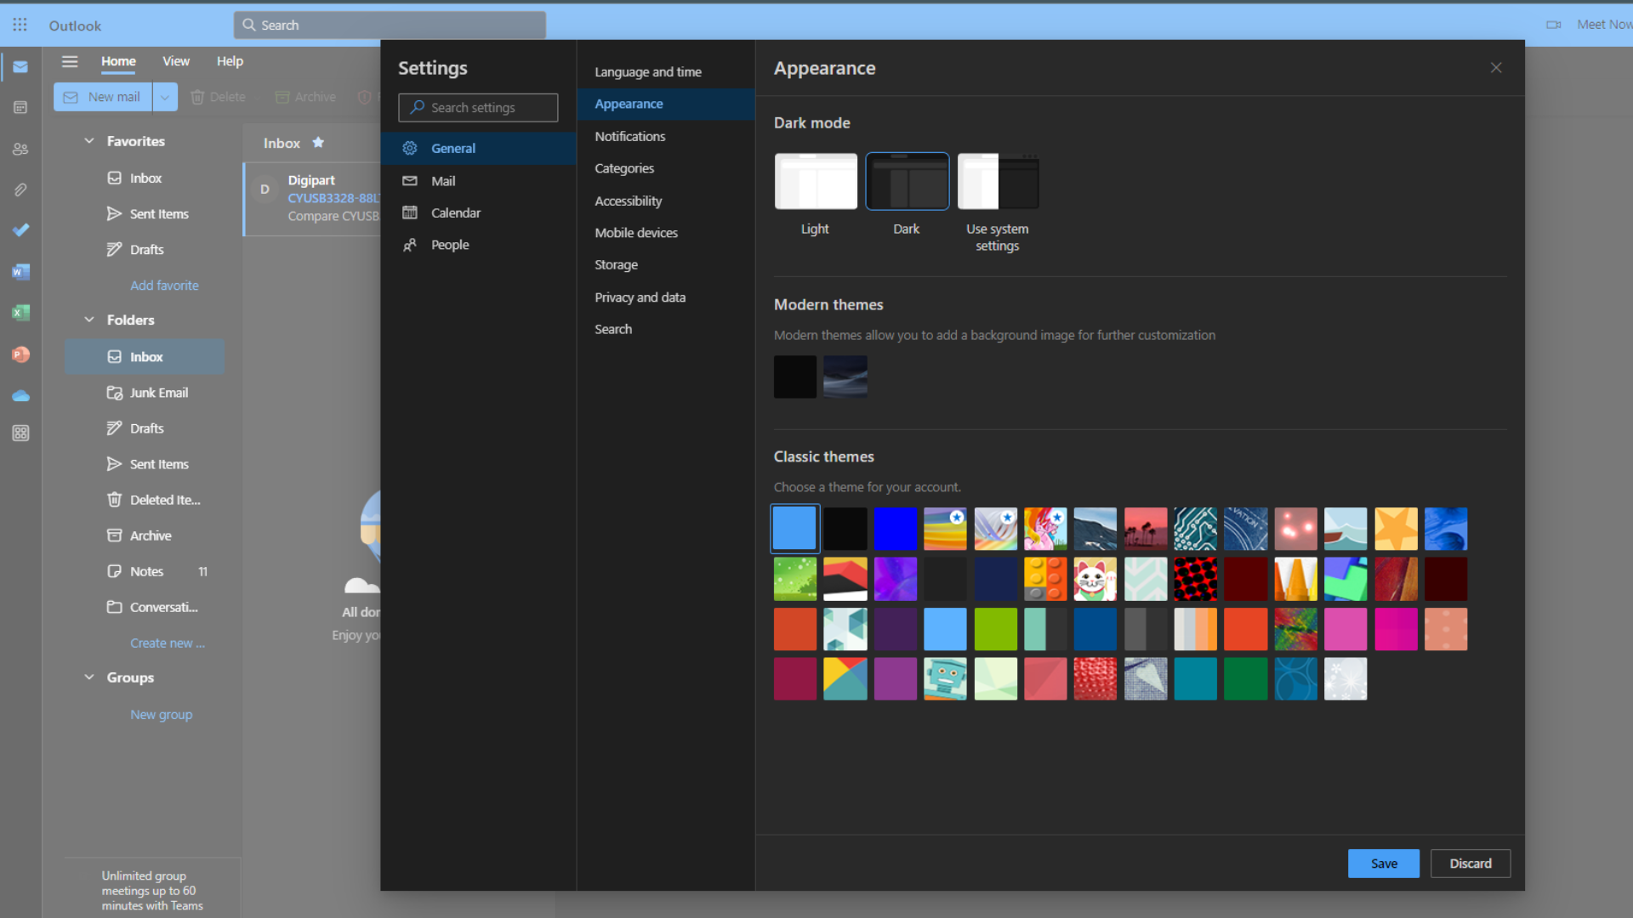Open Files paperclip icon in left rail

point(20,190)
